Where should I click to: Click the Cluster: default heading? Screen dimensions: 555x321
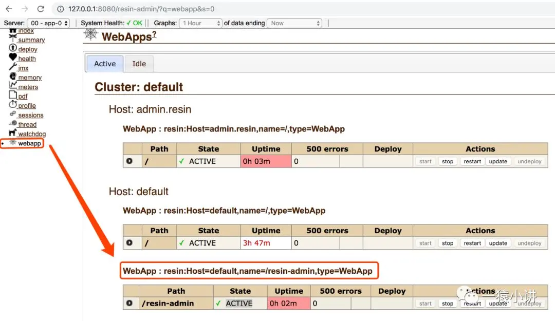click(139, 87)
